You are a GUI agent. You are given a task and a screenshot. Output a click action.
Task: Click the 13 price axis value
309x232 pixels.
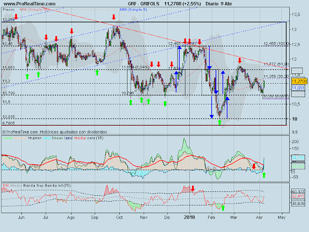coord(294,29)
